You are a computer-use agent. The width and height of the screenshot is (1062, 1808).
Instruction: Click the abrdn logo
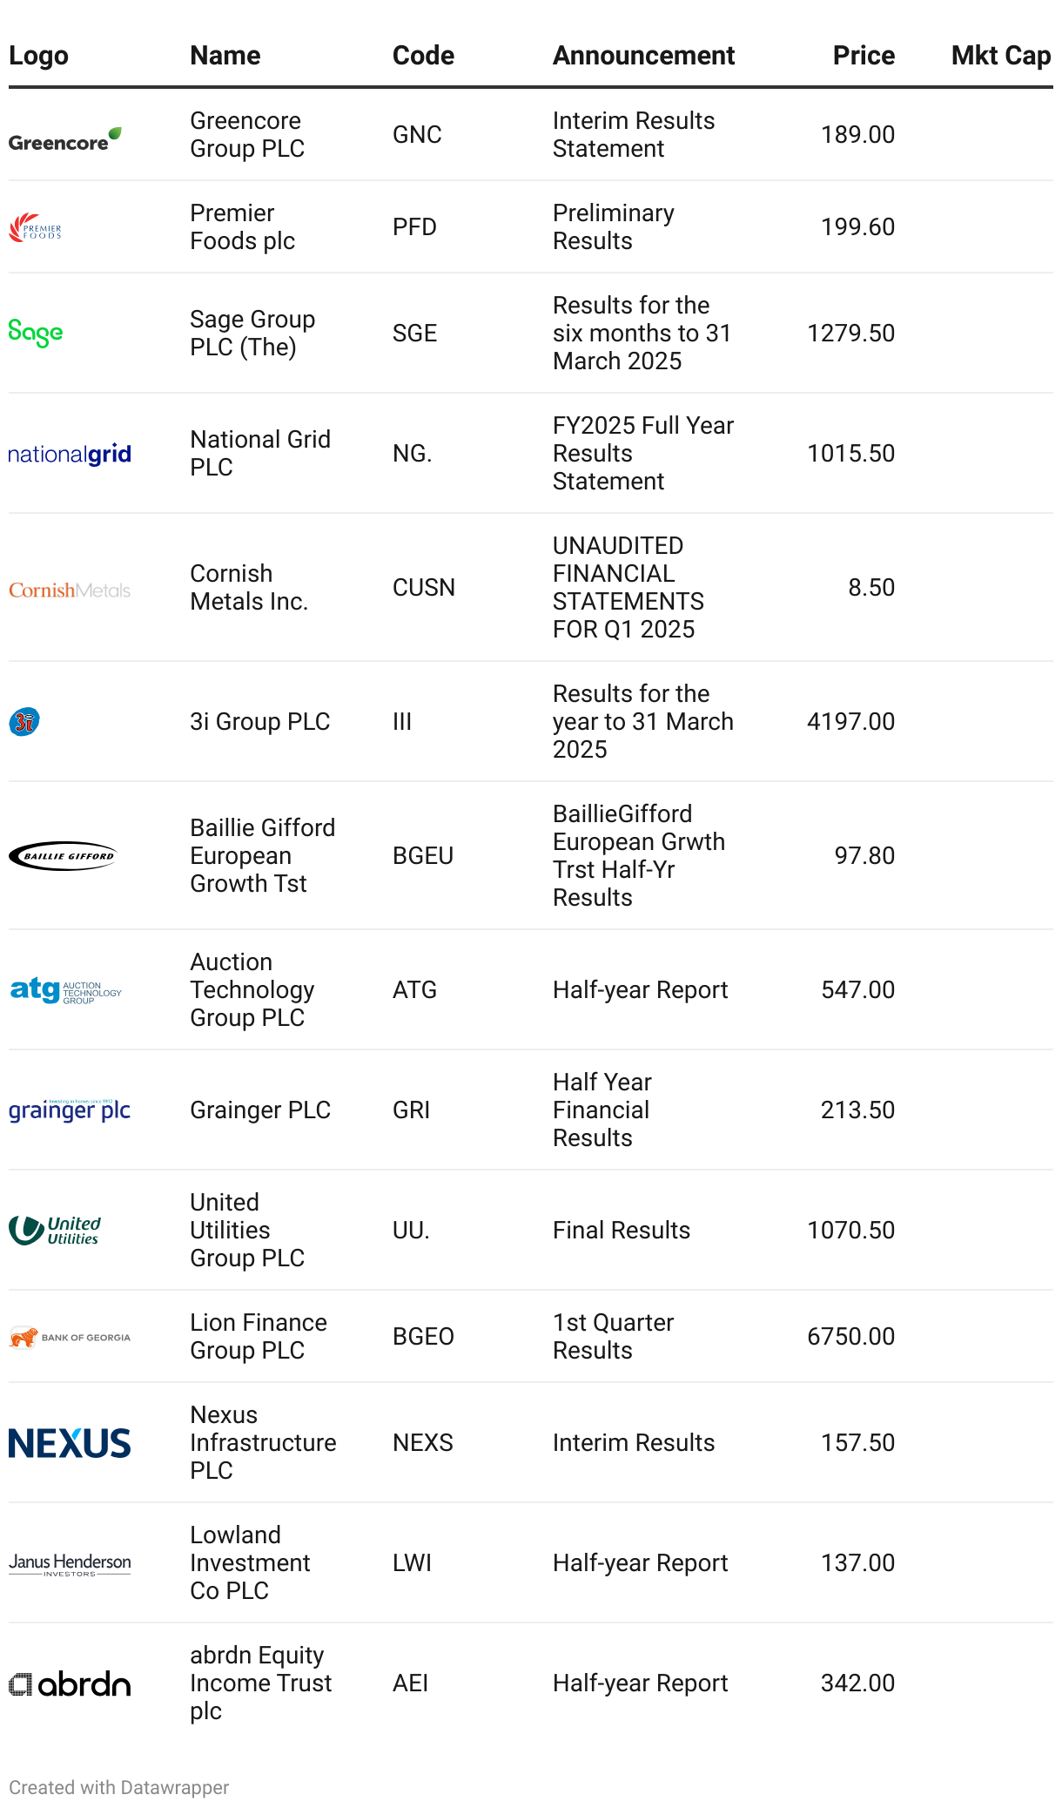(70, 1684)
